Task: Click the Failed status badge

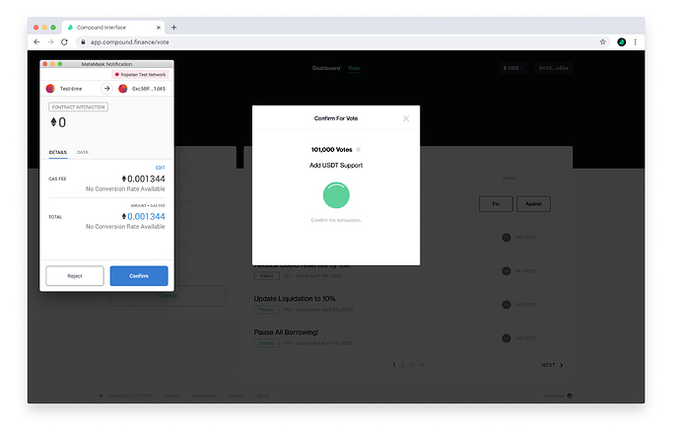Action: click(267, 276)
